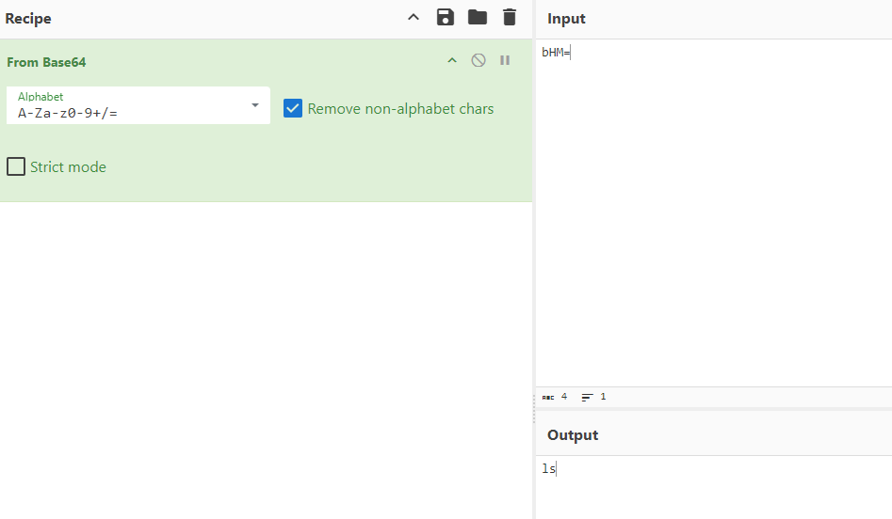Click the divider between Input and Output

[713, 410]
